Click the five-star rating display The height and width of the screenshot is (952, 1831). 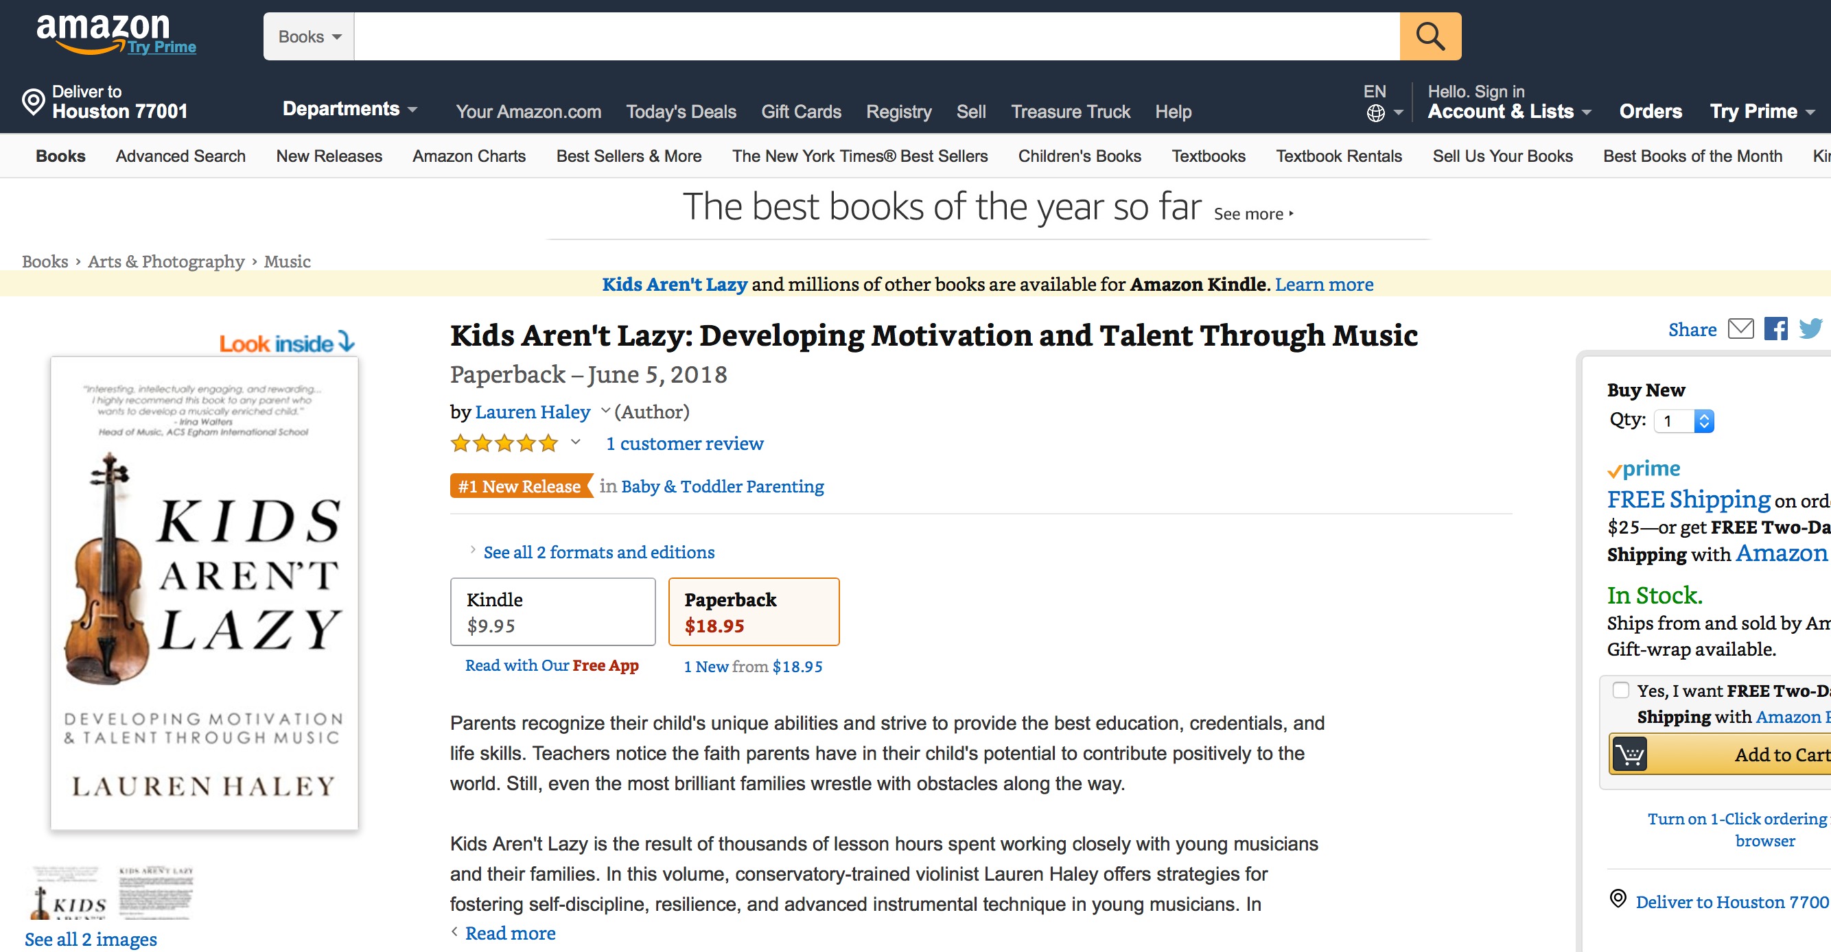[504, 443]
